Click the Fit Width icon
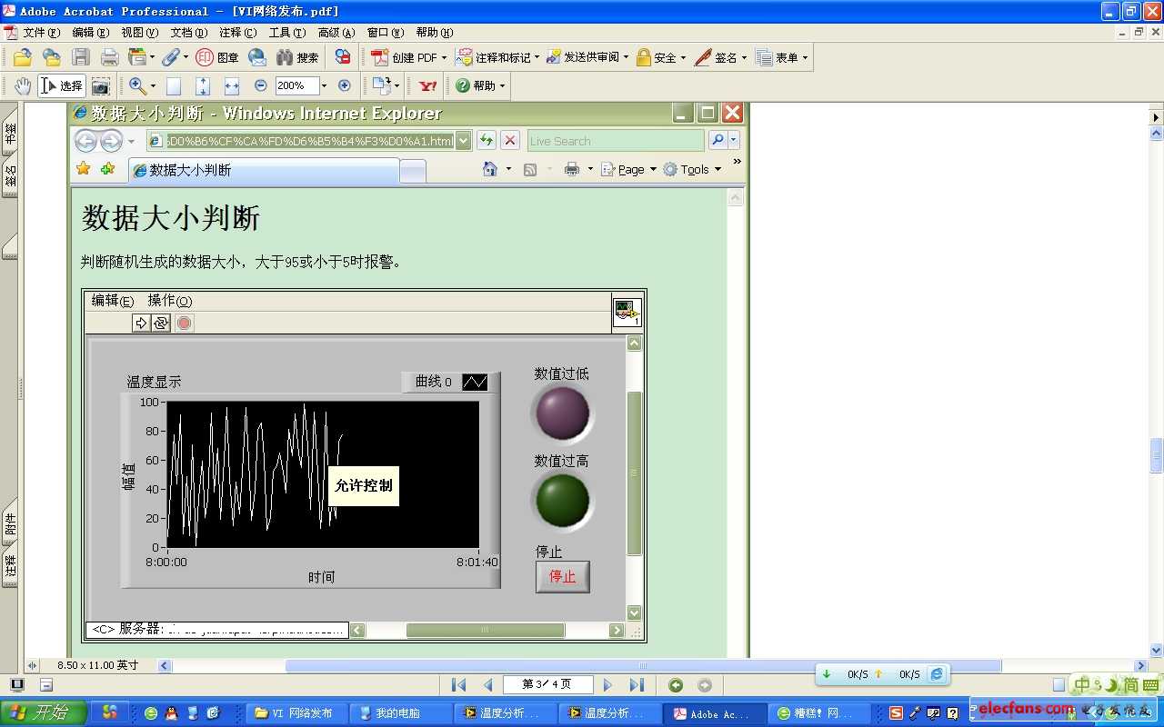 [232, 85]
